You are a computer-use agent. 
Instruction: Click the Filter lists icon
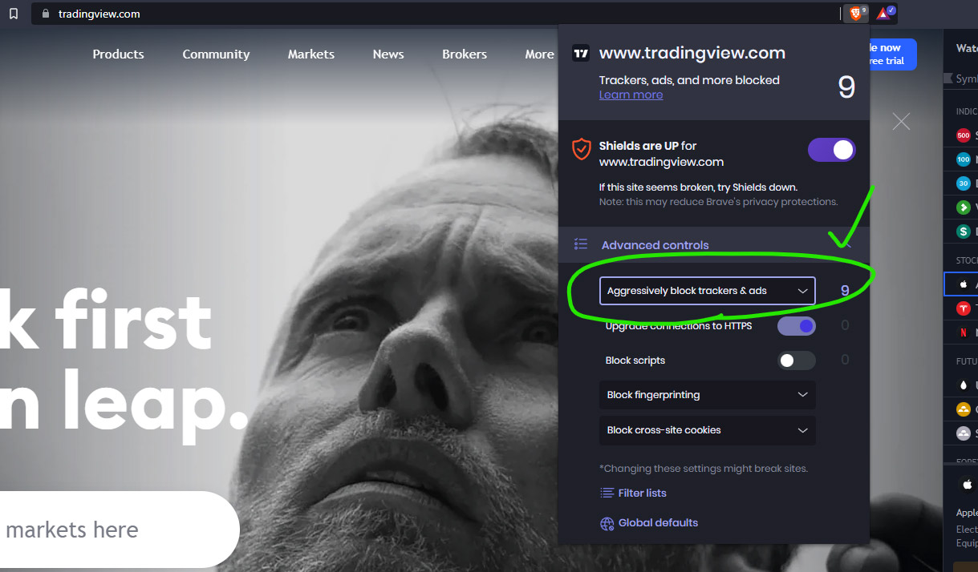click(x=607, y=493)
